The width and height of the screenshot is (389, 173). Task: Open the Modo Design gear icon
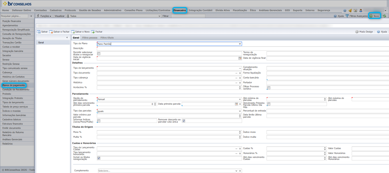pyautogui.click(x=357, y=32)
